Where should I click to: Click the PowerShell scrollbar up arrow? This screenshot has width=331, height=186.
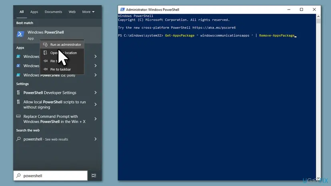click(x=318, y=16)
